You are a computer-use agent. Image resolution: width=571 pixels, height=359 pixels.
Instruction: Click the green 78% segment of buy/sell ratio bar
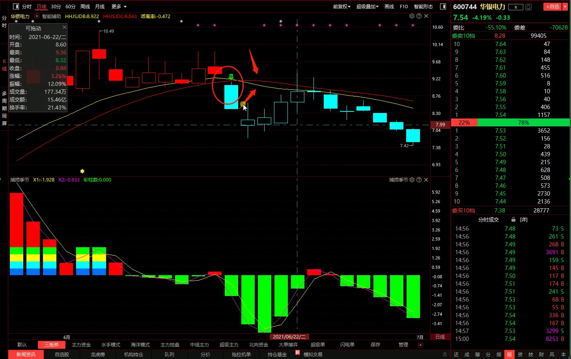[524, 123]
